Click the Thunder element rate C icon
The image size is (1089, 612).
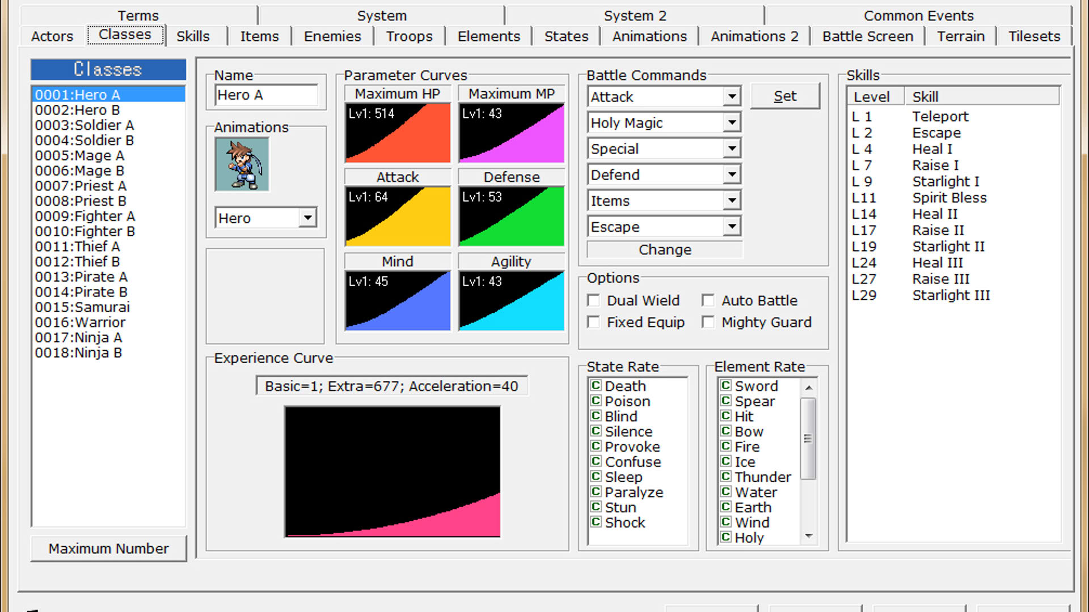click(725, 476)
